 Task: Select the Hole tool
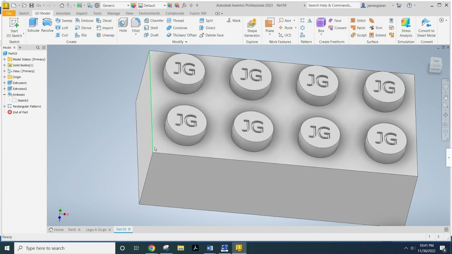(123, 25)
